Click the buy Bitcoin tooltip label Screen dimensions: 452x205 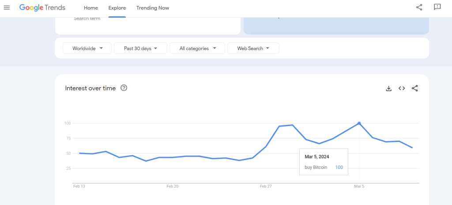[x=316, y=167]
